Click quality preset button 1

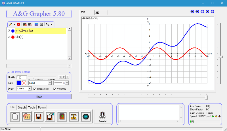click(x=60, y=77)
